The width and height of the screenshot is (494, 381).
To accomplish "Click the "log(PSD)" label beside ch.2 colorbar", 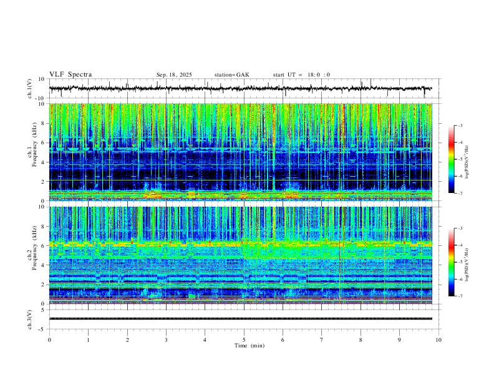I will click(x=467, y=265).
